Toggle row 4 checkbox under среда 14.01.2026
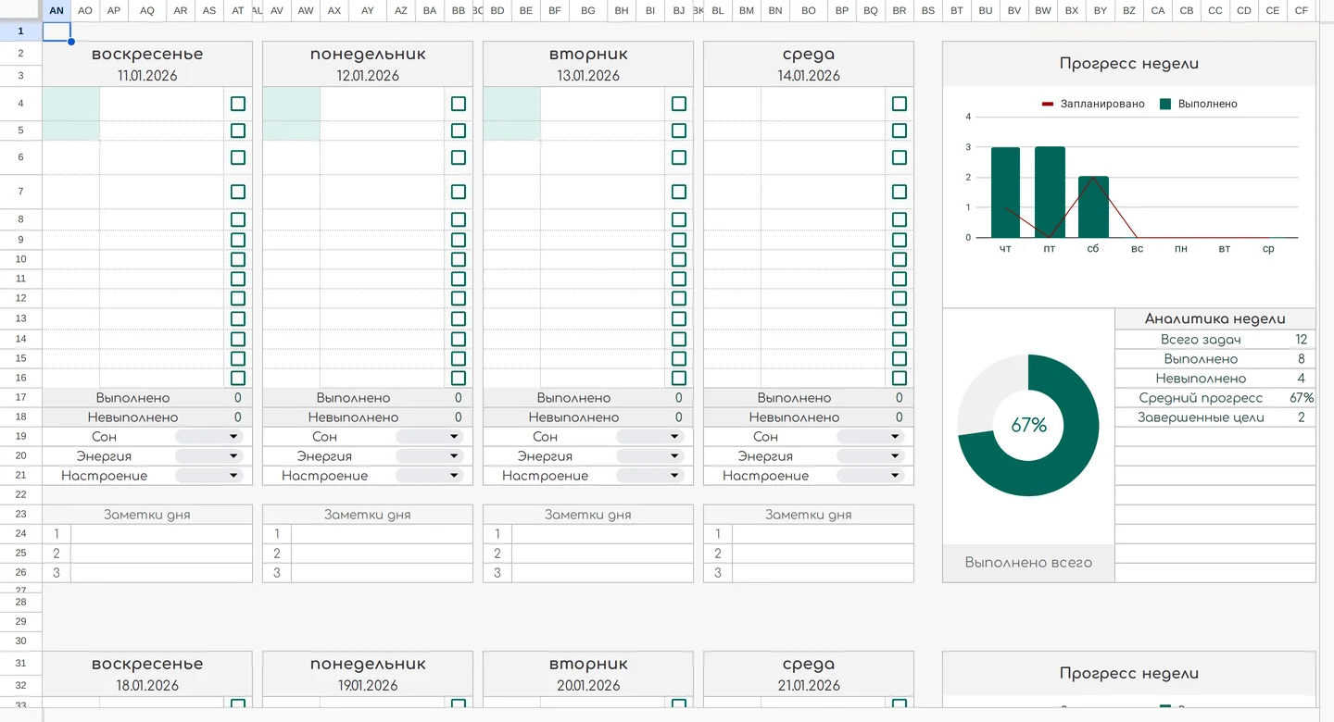 click(x=900, y=104)
